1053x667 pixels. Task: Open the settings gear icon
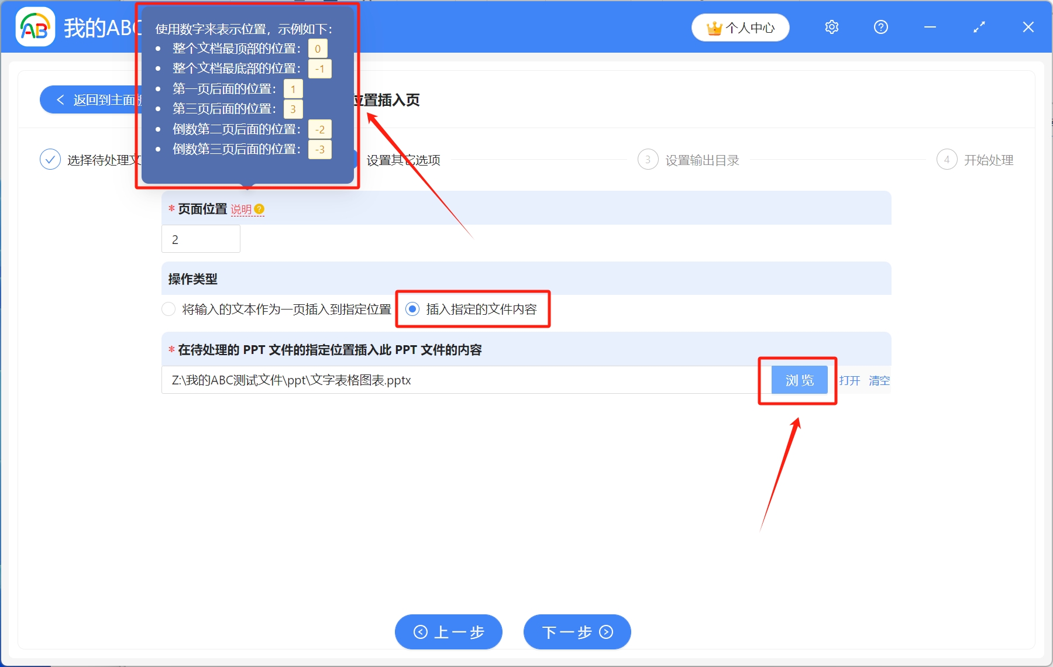pyautogui.click(x=831, y=27)
